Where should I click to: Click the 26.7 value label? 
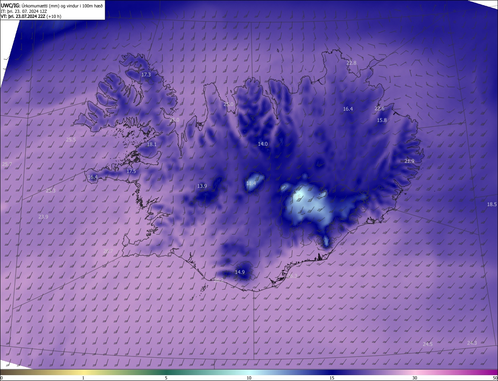pyautogui.click(x=108, y=251)
